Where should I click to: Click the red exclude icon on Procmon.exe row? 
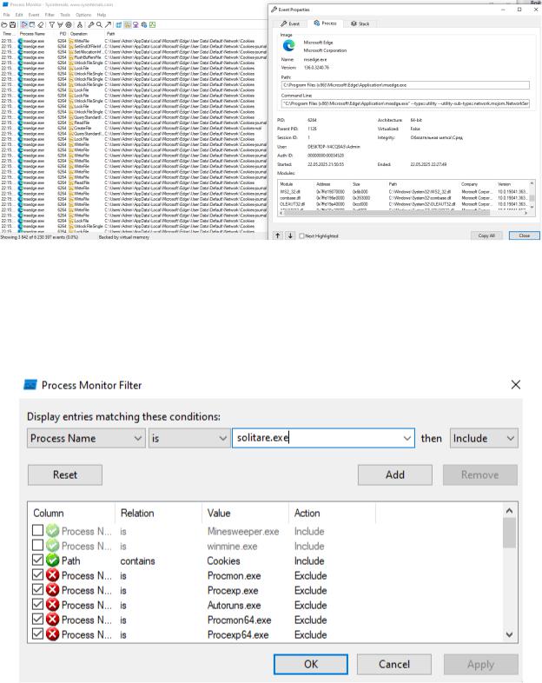click(53, 575)
